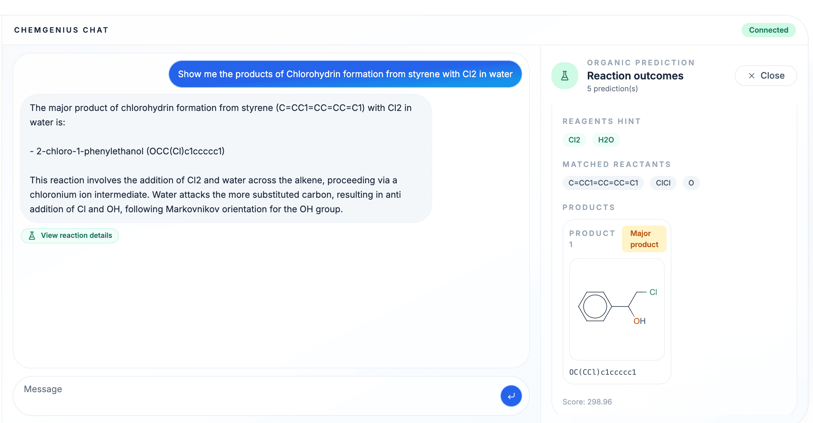The width and height of the screenshot is (813, 423).
Task: Close the Reaction outcomes panel
Action: [765, 76]
